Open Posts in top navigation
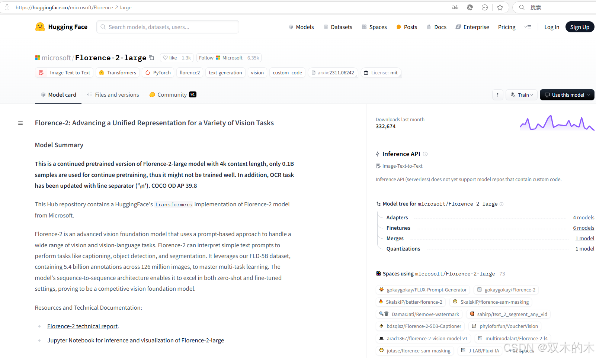The height and width of the screenshot is (358, 596). [x=407, y=27]
